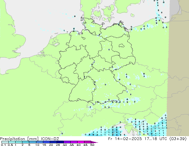The height and width of the screenshot is (146, 189).
Task: Click the legend value label '50'
Action: (x=92, y=145)
